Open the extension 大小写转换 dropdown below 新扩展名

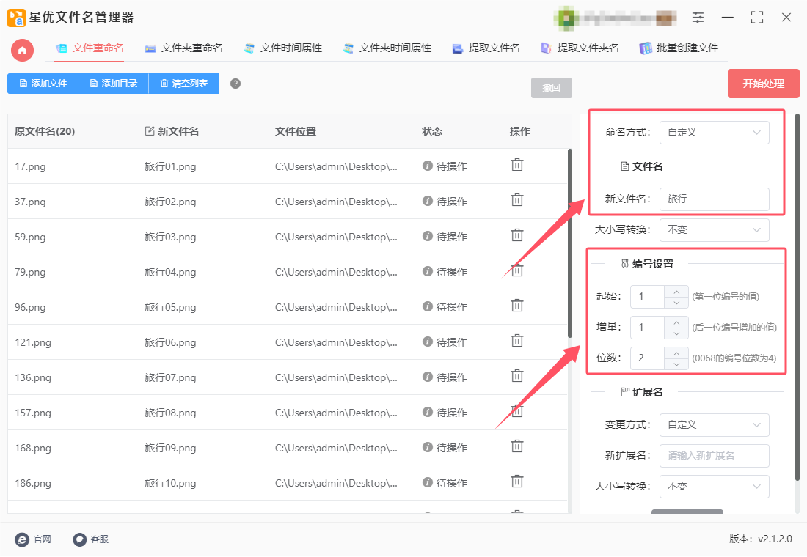(x=715, y=487)
